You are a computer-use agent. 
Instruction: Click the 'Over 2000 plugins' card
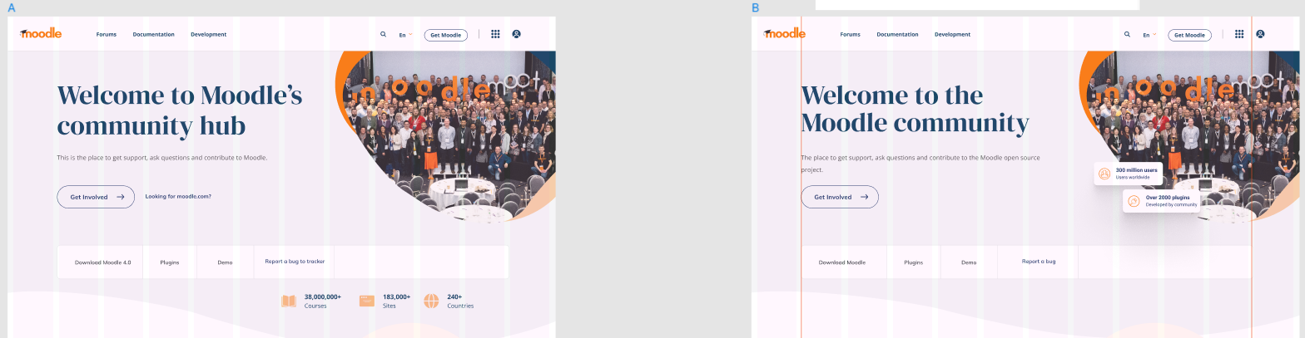coord(1162,201)
